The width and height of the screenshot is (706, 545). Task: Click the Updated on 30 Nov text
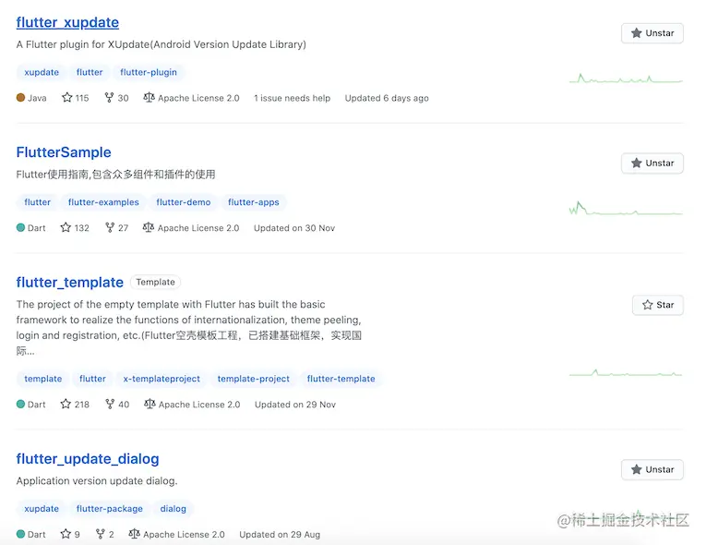[x=294, y=227]
